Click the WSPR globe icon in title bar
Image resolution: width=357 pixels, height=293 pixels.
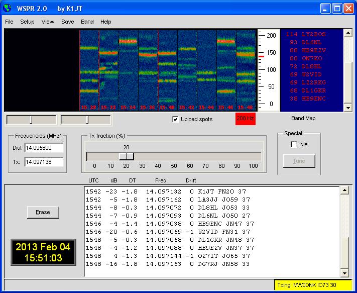(x=7, y=8)
